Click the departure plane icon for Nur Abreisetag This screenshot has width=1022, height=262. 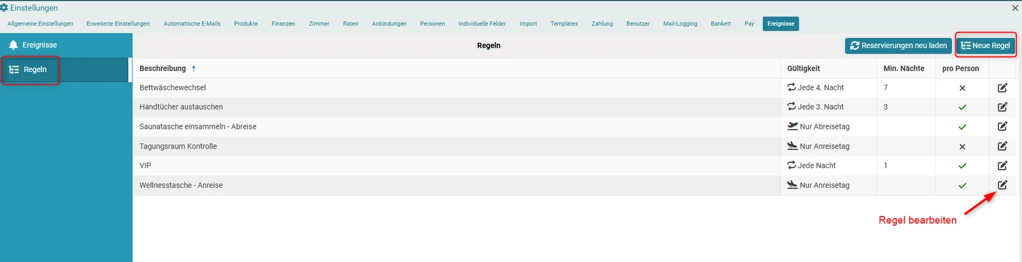point(793,126)
